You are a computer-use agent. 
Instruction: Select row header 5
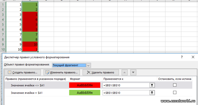[x=3, y=24]
